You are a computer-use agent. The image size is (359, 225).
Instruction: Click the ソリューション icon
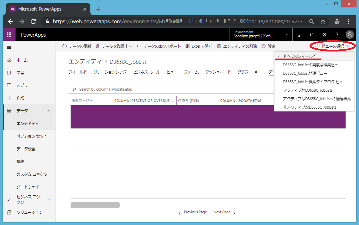9,212
